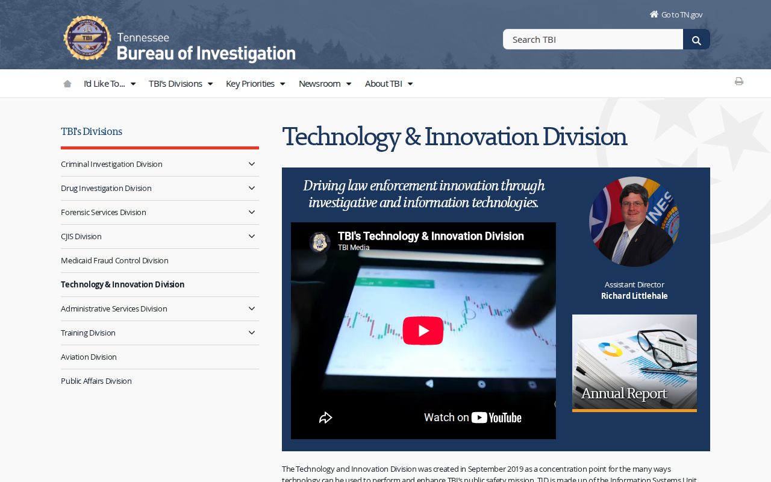Open the TBI's Divisions menu
Viewport: 771px width, 482px height.
pyautogui.click(x=181, y=84)
